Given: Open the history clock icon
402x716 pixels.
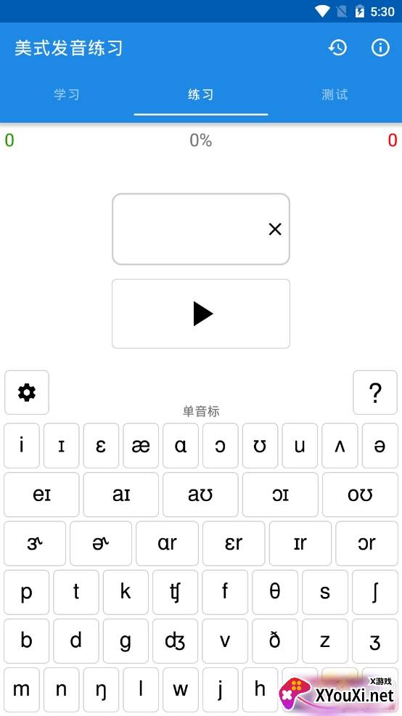Looking at the screenshot, I should coord(337,47).
